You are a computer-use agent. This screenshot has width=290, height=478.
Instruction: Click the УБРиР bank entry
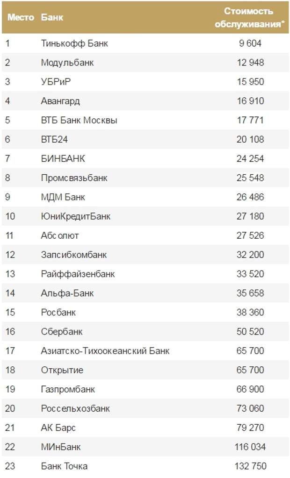56,82
